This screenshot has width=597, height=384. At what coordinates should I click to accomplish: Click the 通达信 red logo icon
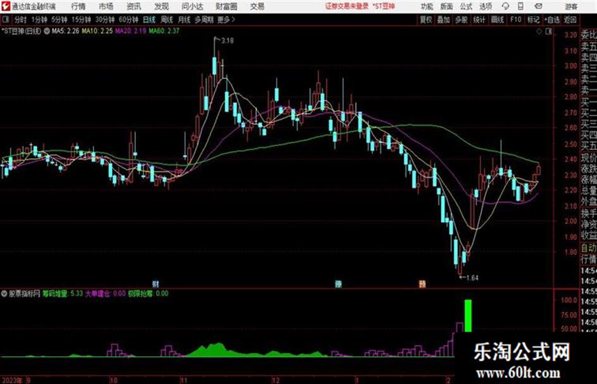pyautogui.click(x=5, y=6)
